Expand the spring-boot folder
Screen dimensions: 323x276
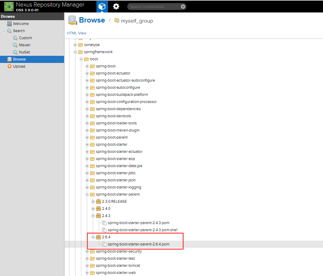point(87,66)
